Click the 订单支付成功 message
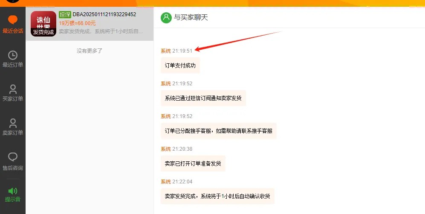 (x=180, y=65)
